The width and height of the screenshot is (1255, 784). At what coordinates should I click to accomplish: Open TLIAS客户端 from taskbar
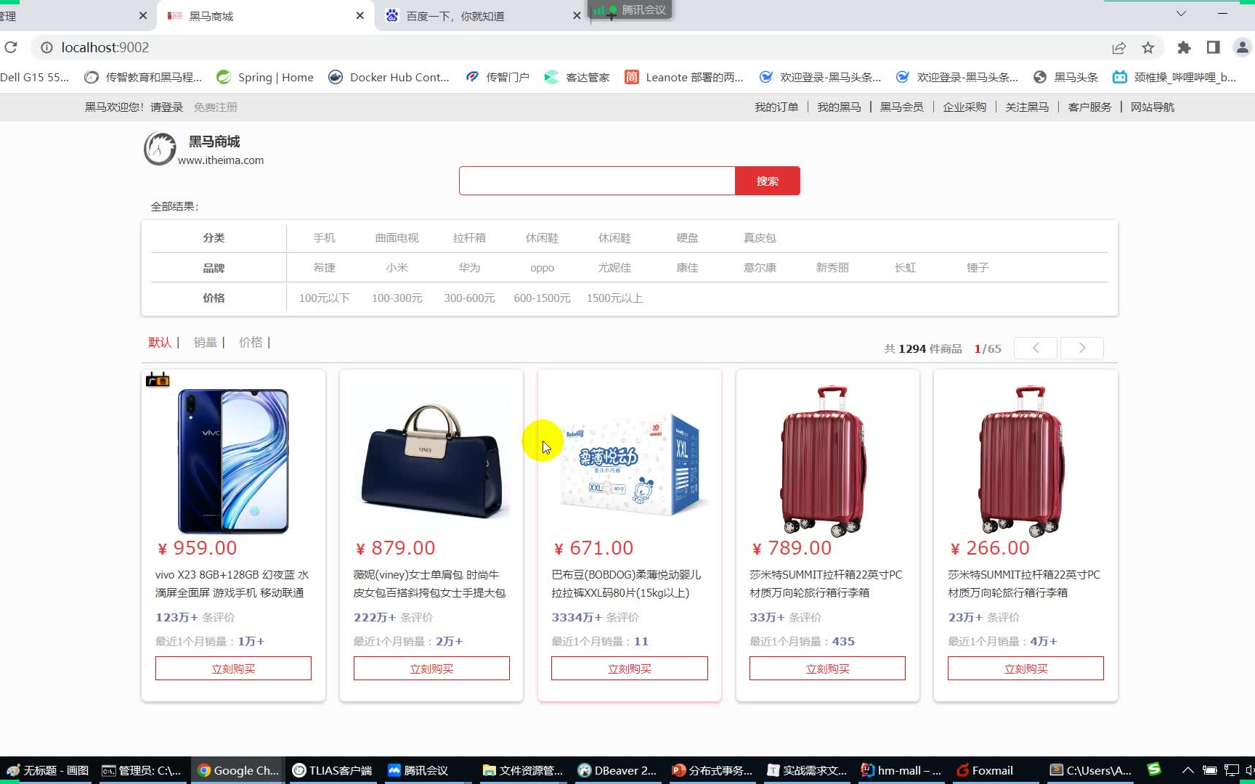click(333, 770)
